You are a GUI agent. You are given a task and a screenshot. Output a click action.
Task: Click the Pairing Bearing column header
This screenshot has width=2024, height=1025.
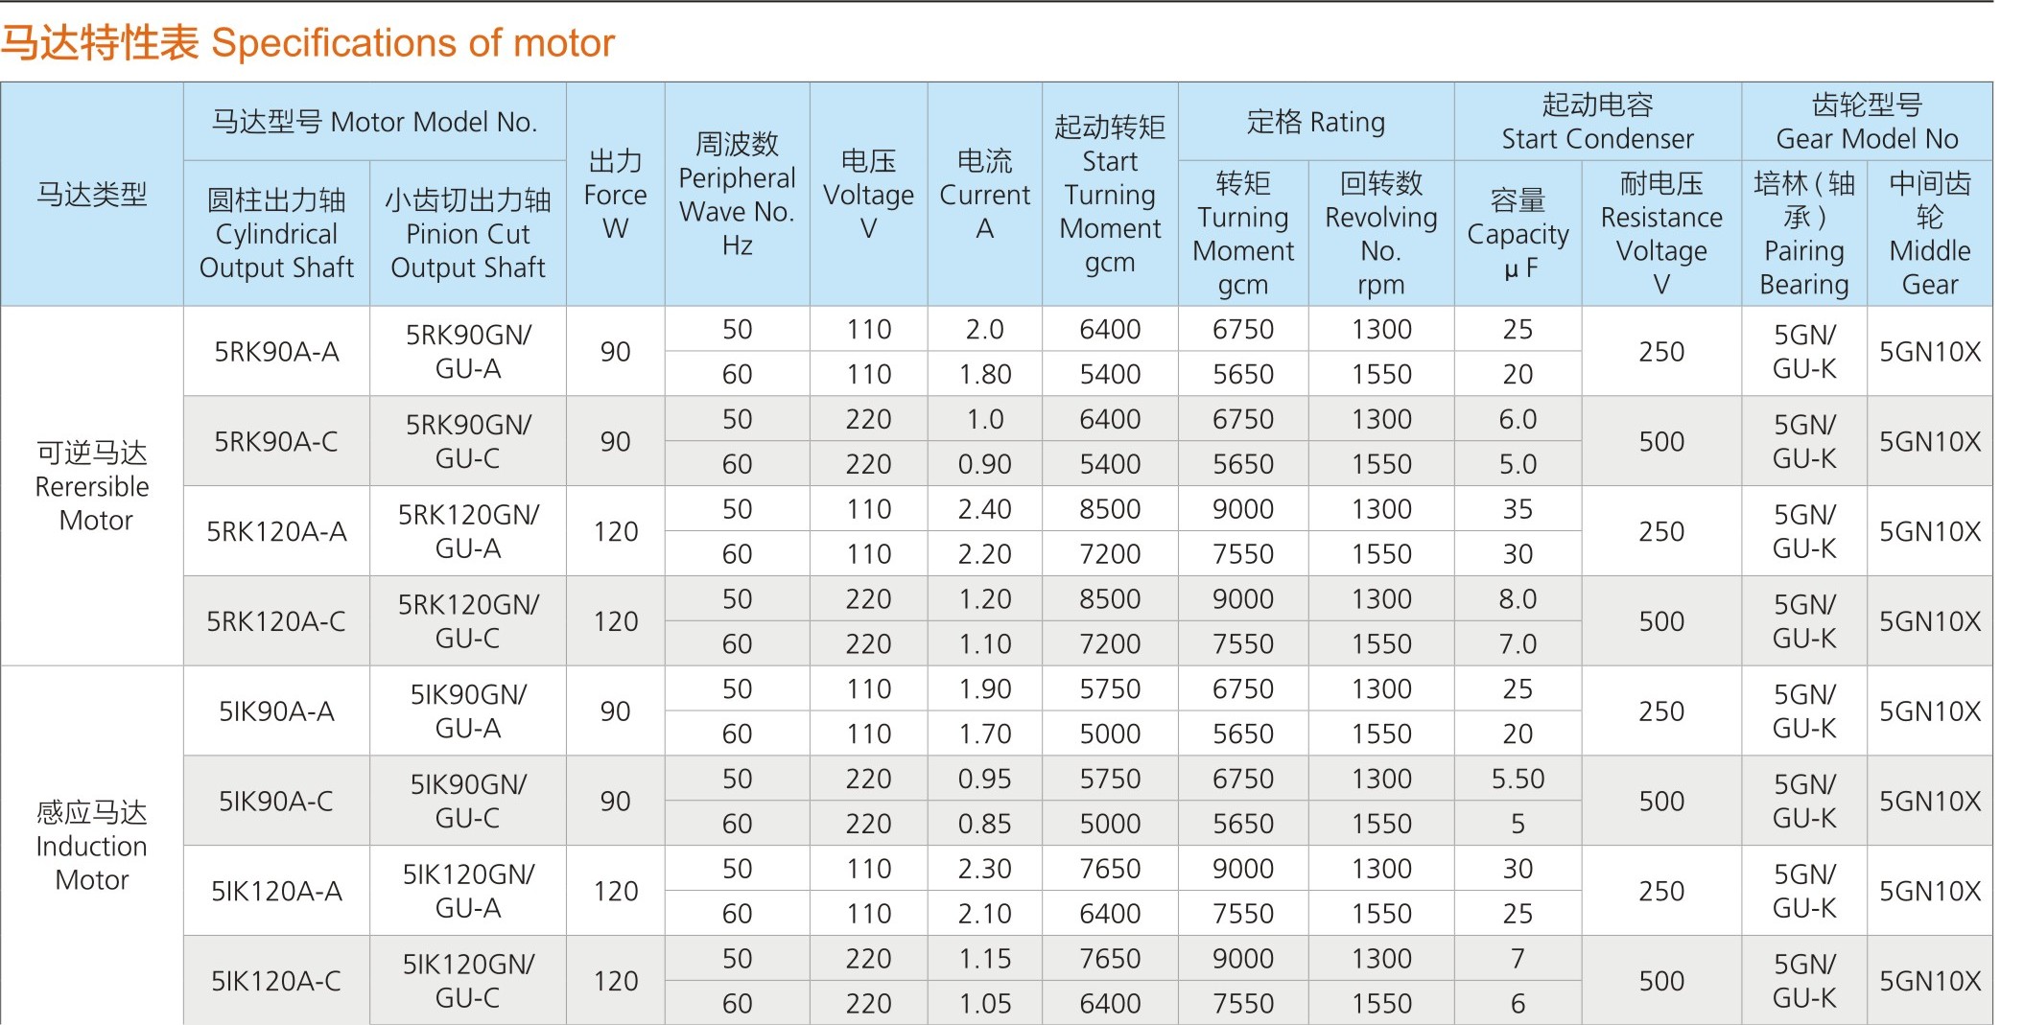pyautogui.click(x=1803, y=234)
